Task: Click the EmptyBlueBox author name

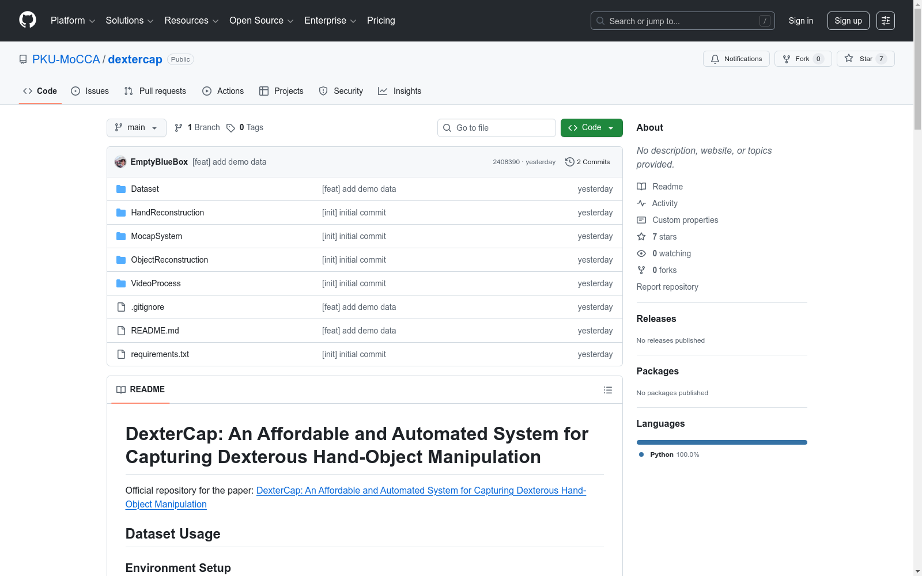Action: tap(159, 162)
